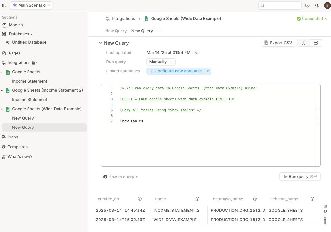Switch to side-by-side layout view

303,43
